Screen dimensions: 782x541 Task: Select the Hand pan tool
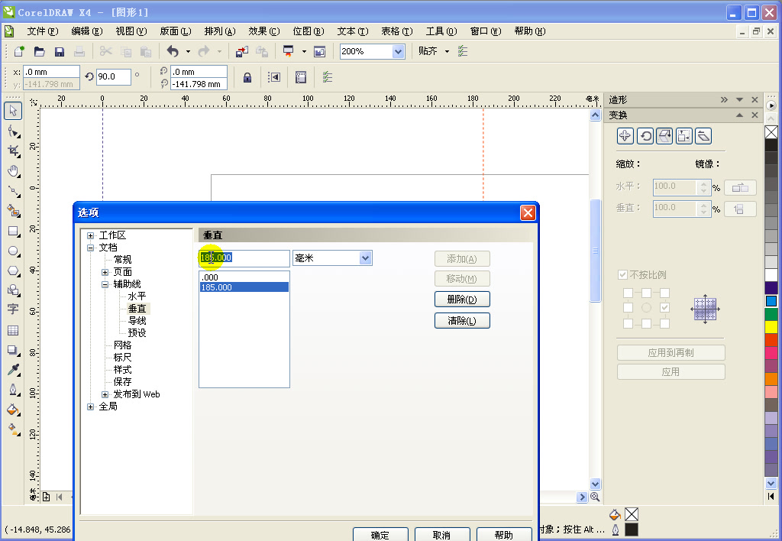13,171
